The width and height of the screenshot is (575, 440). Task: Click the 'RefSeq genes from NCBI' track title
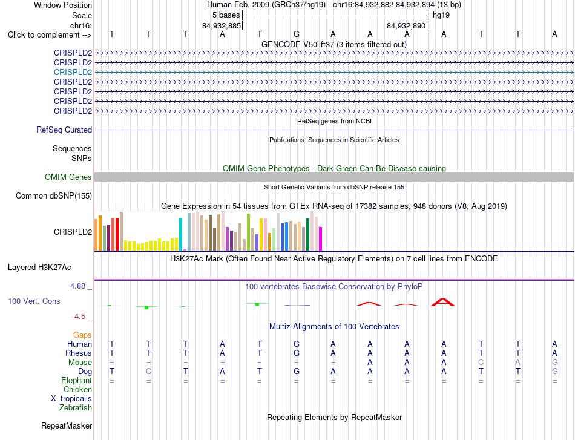(334, 121)
